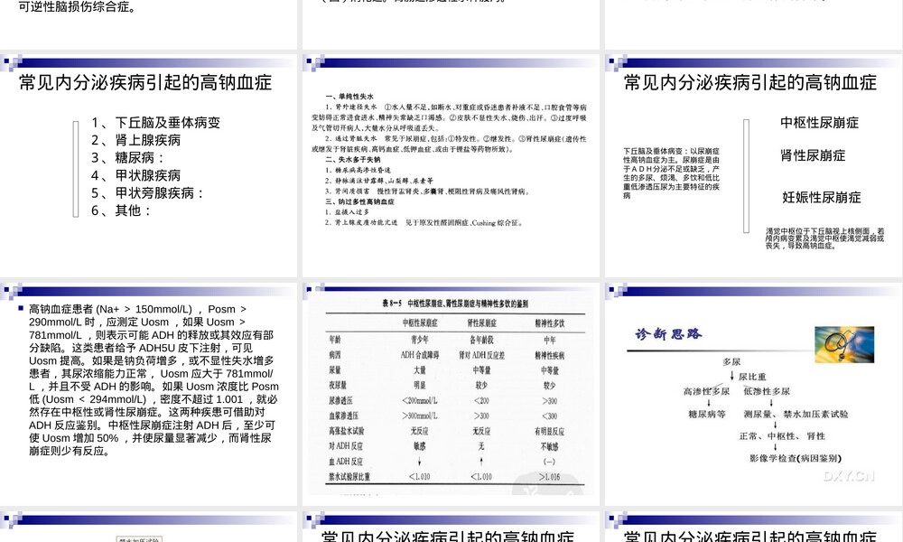Click 高渗性多尿 in the flowchart
903x542 pixels.
[706, 392]
